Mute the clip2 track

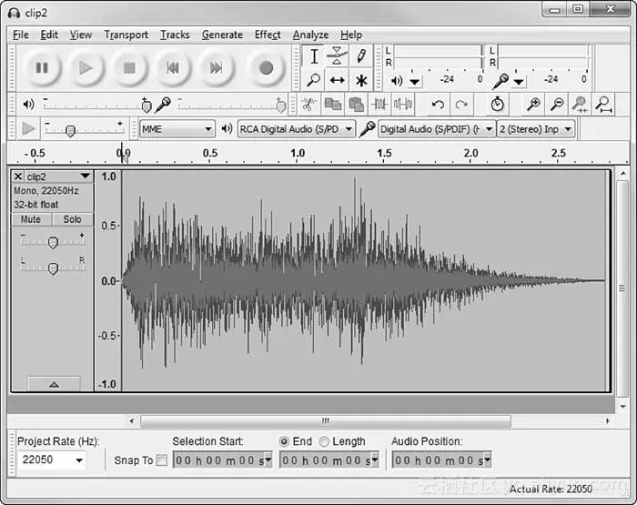click(x=31, y=219)
